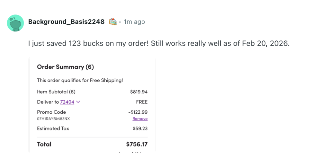
Task: Click the $756.17 total amount
Action: click(x=137, y=144)
